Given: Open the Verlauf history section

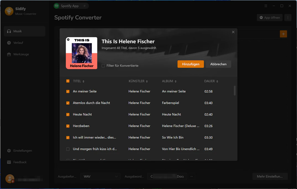Looking at the screenshot, I should (24, 43).
